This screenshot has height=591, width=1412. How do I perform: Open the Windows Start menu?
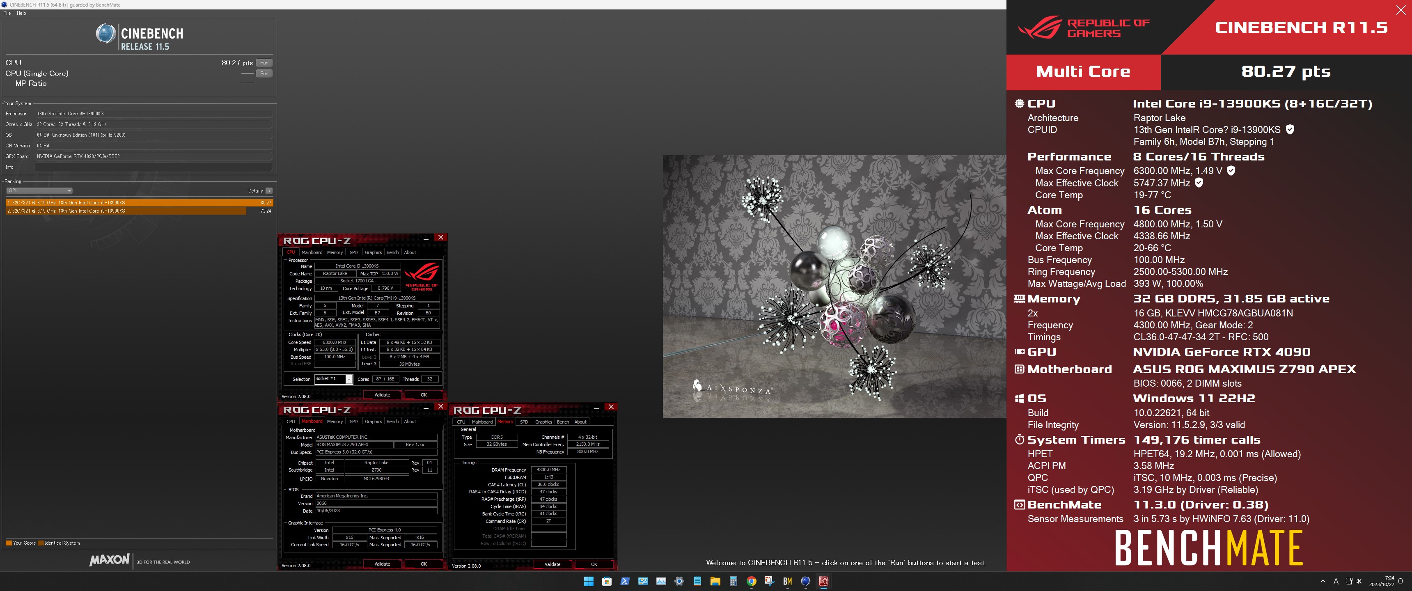click(x=589, y=581)
